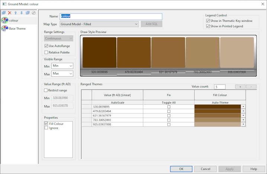Image resolution: width=267 pixels, height=174 pixels.
Task: Select the colour theme palette icon
Action: pyautogui.click(x=5, y=20)
